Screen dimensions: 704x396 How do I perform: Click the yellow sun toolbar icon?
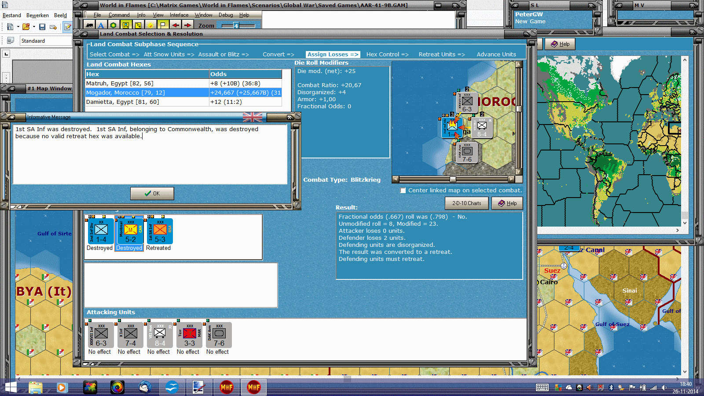[x=150, y=26]
